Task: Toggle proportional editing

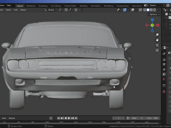Action: (76, 10)
